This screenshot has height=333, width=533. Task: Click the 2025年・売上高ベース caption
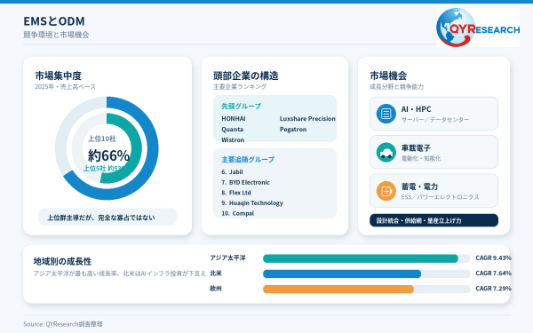[x=65, y=87]
